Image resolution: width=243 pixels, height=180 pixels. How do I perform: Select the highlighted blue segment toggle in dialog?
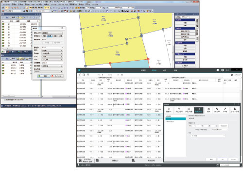click(x=50, y=36)
